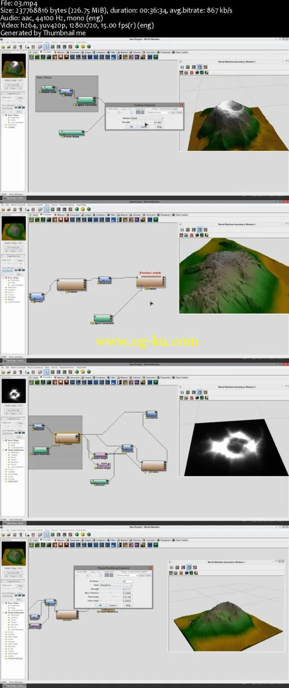Toggle highlighted preview icon in Combiner Properties
Viewport: 289px width, 688px height.
pyautogui.click(x=138, y=112)
